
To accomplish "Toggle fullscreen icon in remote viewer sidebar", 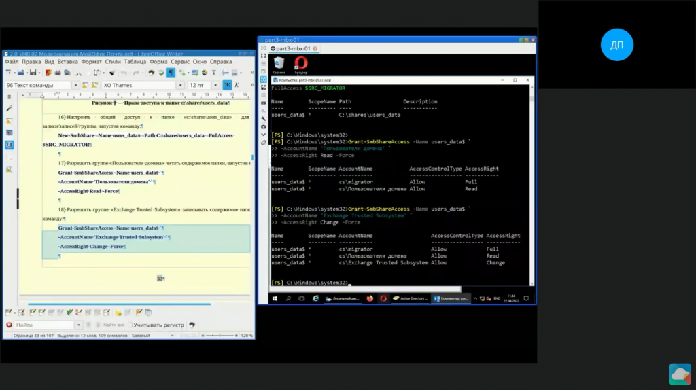I will click(263, 56).
